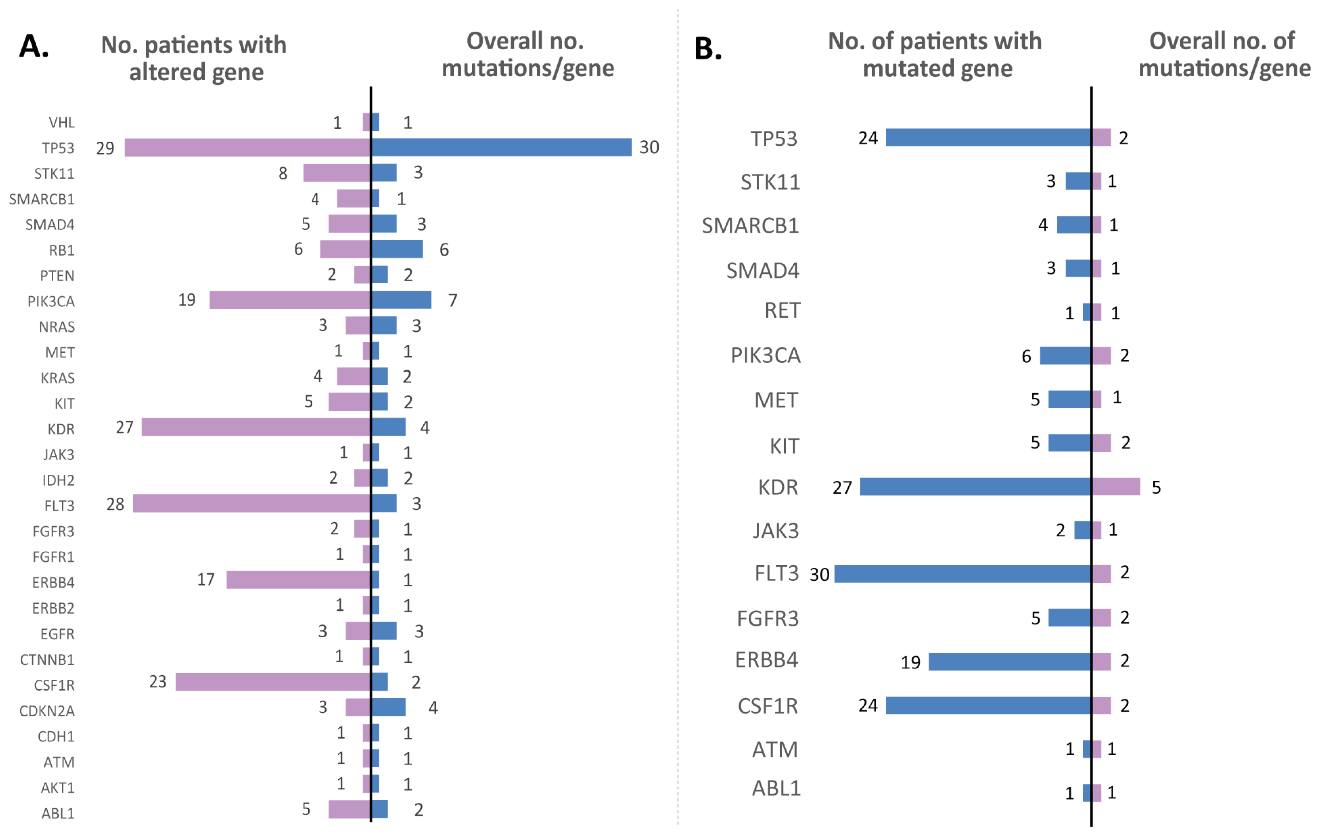Viewport: 1323px width, 835px height.
Task: Click the CDKN2A gene label in panel A
Action: 47,711
